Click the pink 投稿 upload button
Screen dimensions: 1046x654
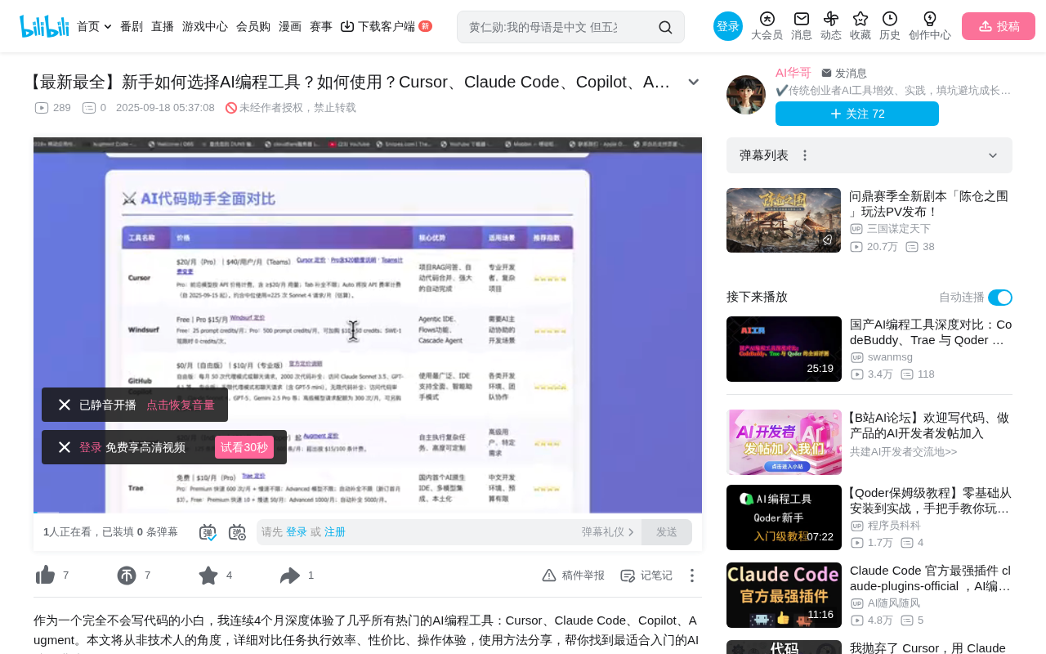click(999, 26)
